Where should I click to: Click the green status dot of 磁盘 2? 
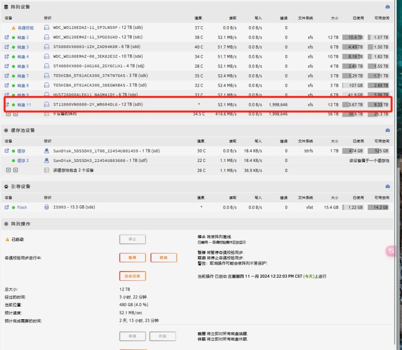pyautogui.click(x=14, y=37)
